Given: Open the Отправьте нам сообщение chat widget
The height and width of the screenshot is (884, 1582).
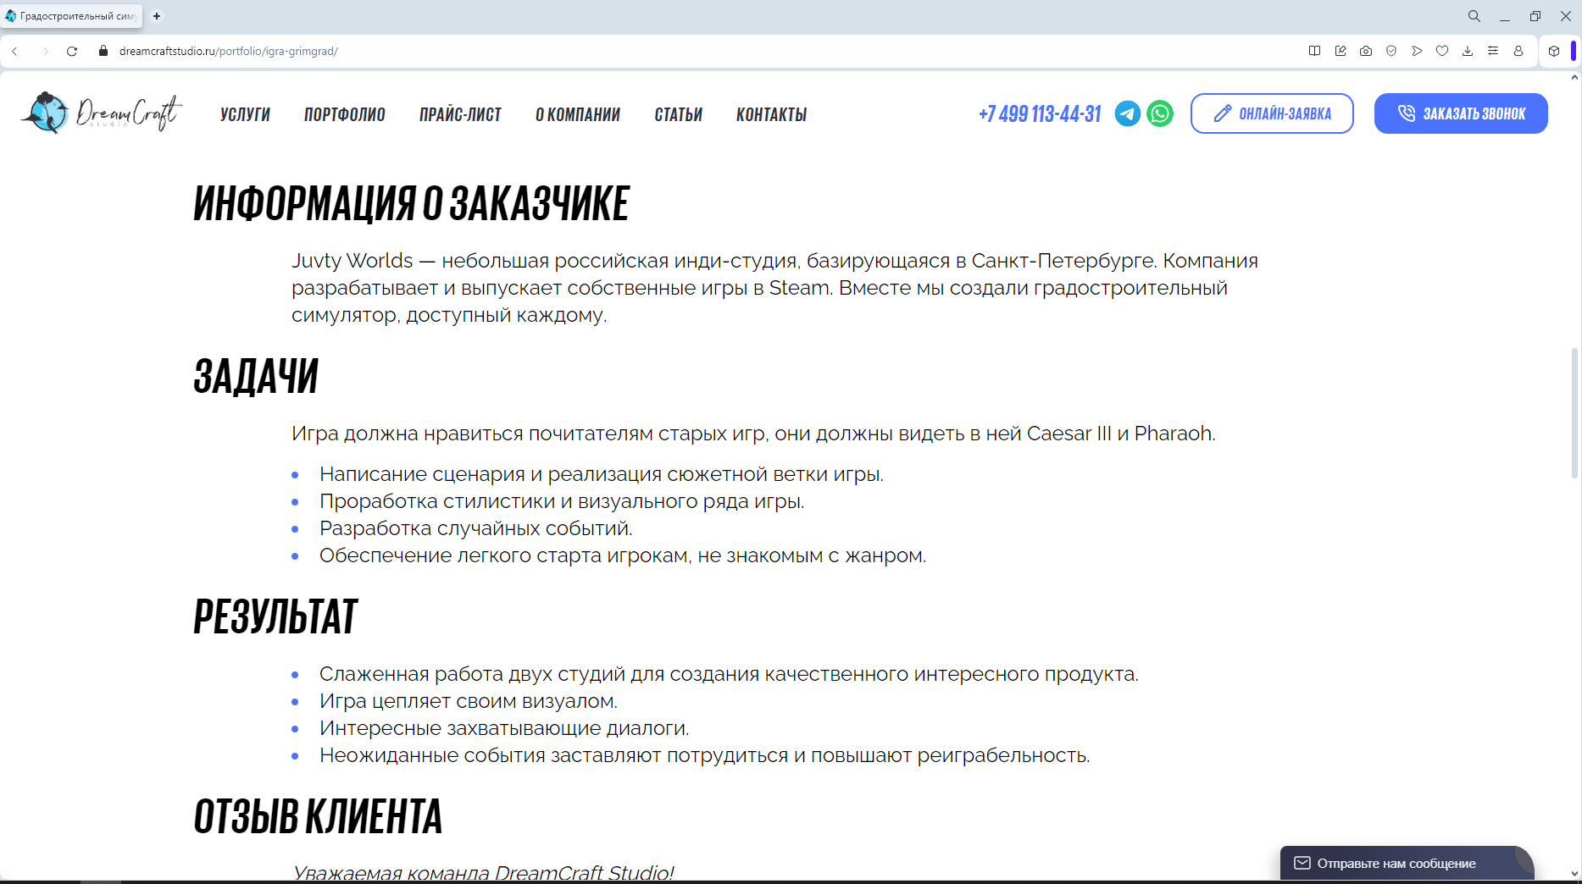Looking at the screenshot, I should 1407,863.
